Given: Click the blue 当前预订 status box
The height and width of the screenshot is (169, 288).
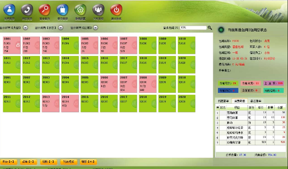Looking at the screenshot, I should (x=228, y=91).
